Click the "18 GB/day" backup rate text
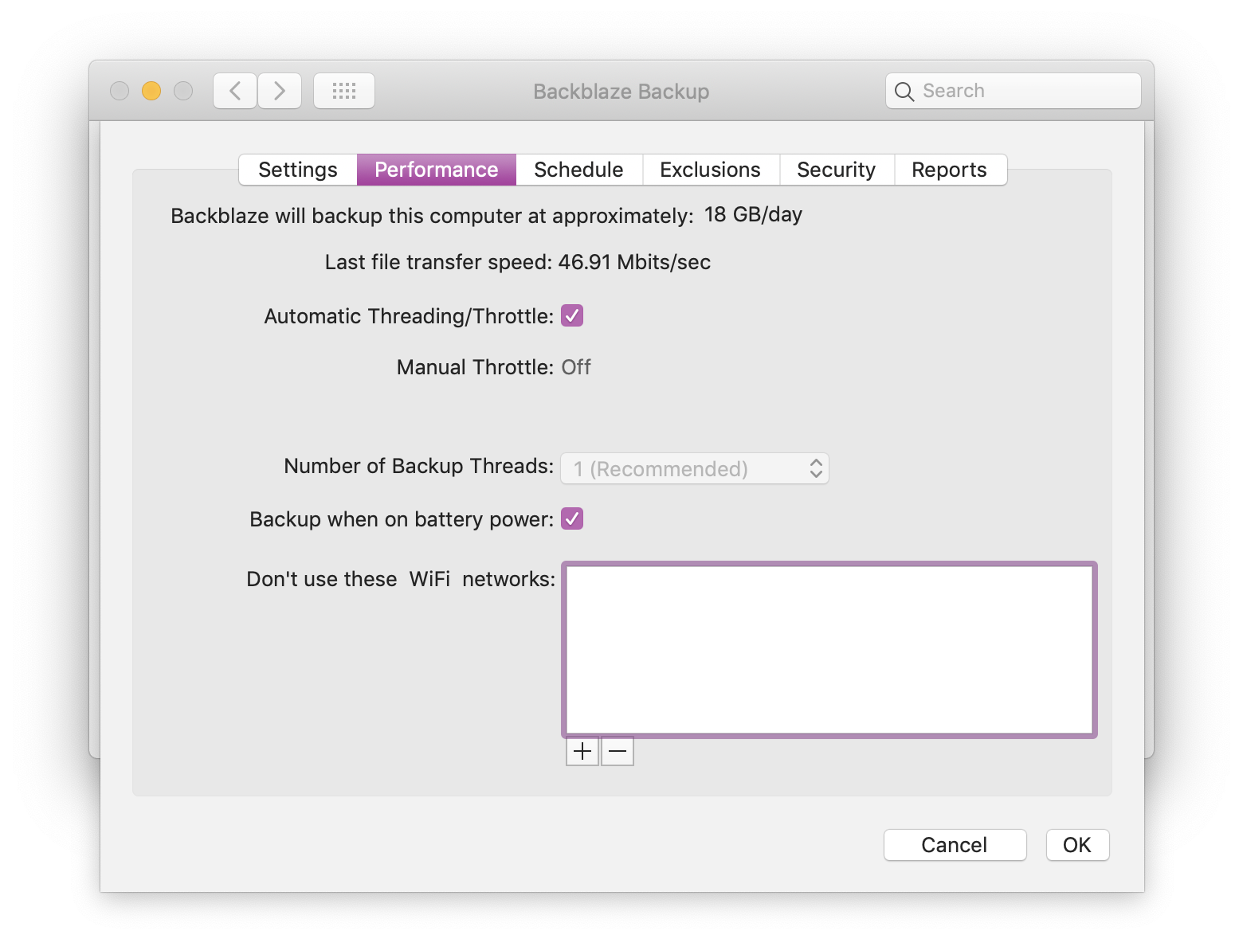The height and width of the screenshot is (935, 1243). 753,215
